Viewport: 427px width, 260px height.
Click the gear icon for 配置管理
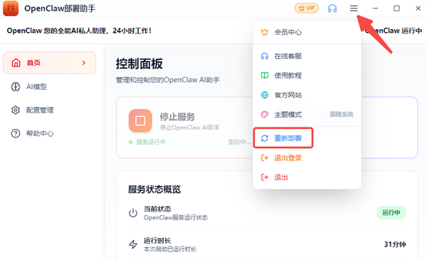[x=16, y=110]
